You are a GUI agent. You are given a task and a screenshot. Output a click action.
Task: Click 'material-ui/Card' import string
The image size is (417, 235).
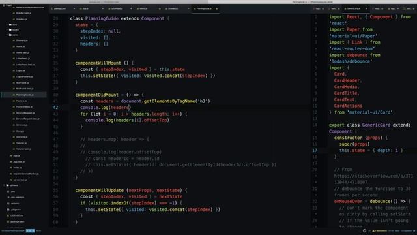369,112
